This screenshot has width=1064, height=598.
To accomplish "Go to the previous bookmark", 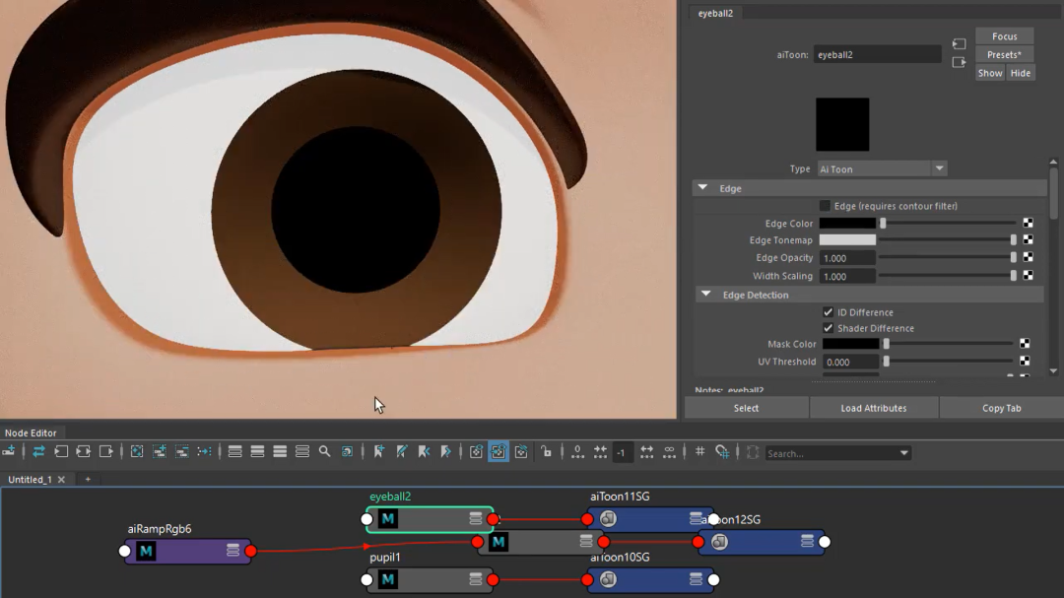I will (424, 451).
